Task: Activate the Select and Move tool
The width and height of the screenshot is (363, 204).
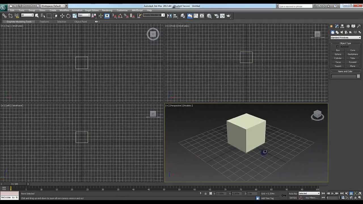Action: (62, 16)
